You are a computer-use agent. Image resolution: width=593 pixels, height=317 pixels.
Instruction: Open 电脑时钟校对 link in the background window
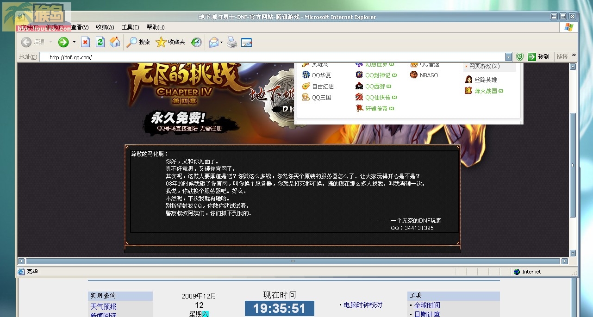click(x=363, y=305)
